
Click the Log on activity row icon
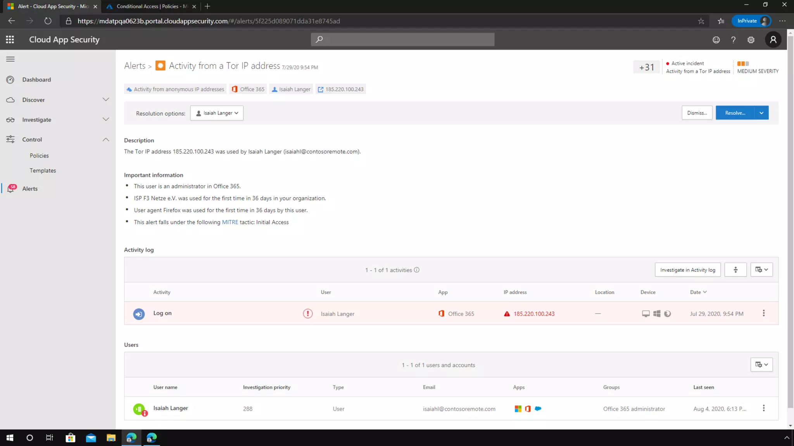point(139,314)
